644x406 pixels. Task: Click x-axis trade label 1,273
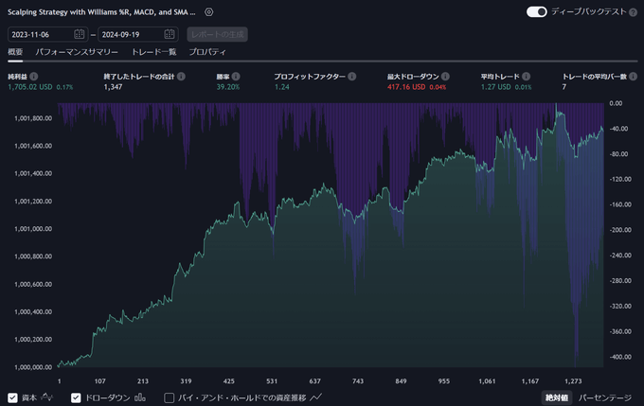[x=573, y=381]
